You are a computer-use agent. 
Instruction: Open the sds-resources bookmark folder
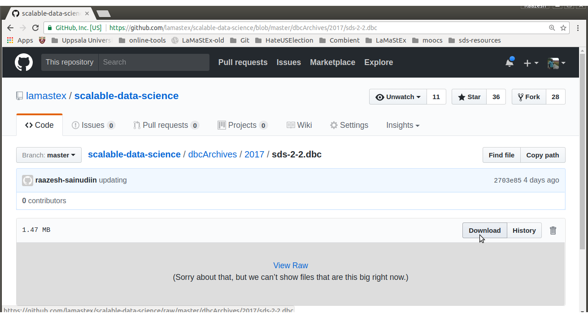(474, 40)
